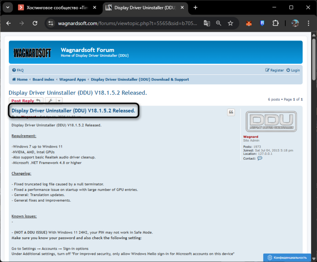Go to Board index breadcrumb
The height and width of the screenshot is (262, 317).
point(43,79)
